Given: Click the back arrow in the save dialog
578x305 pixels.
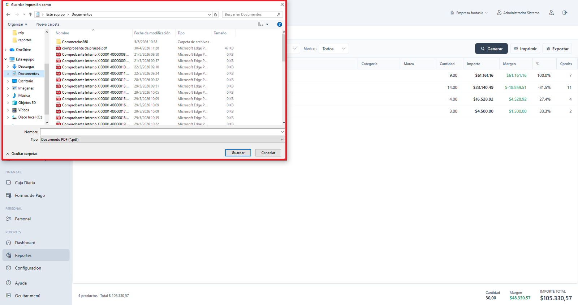Looking at the screenshot, I should [8, 14].
